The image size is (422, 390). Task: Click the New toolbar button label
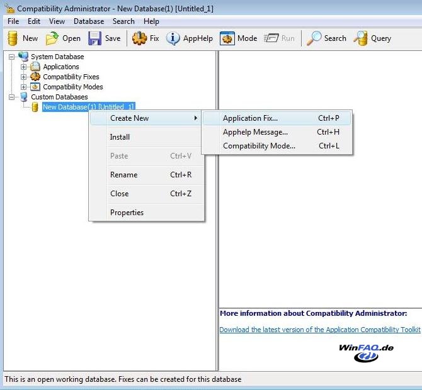pyautogui.click(x=30, y=38)
